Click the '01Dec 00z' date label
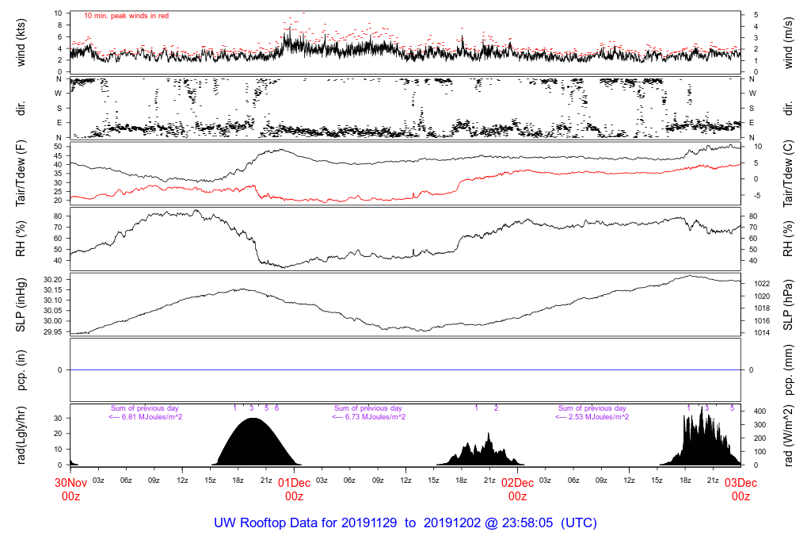 [x=295, y=490]
